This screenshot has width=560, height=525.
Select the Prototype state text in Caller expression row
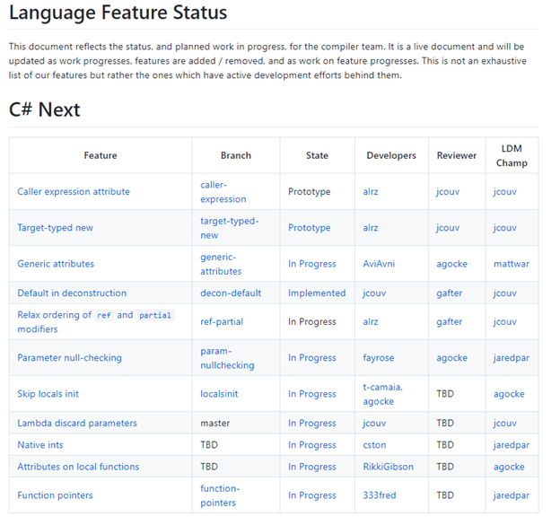pyautogui.click(x=310, y=191)
